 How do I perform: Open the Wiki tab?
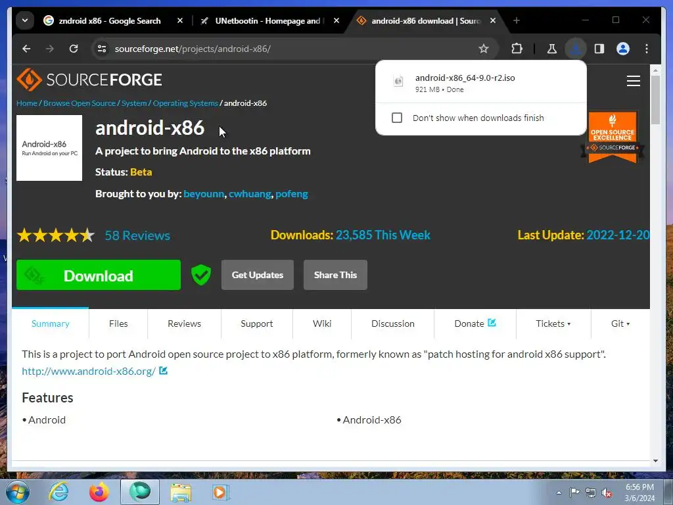pyautogui.click(x=322, y=324)
